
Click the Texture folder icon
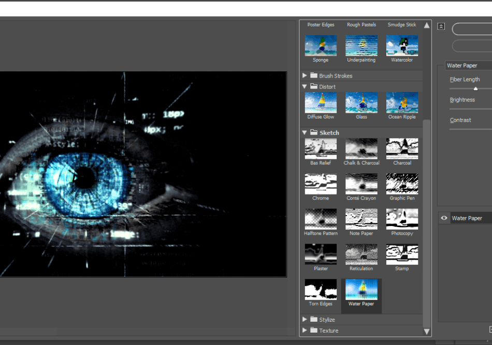(x=314, y=330)
